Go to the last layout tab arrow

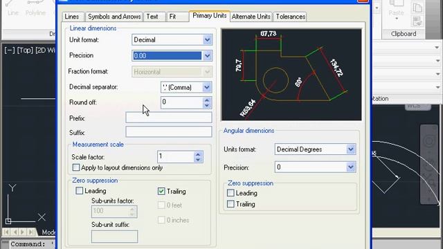31,232
